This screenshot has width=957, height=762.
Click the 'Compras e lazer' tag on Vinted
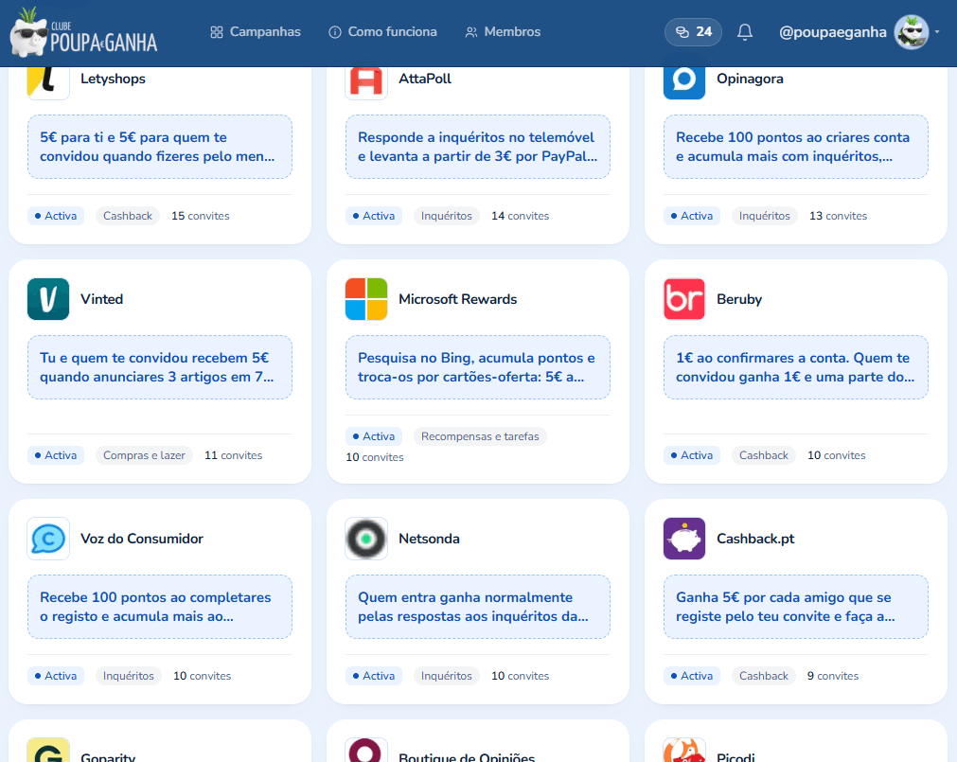pyautogui.click(x=144, y=455)
